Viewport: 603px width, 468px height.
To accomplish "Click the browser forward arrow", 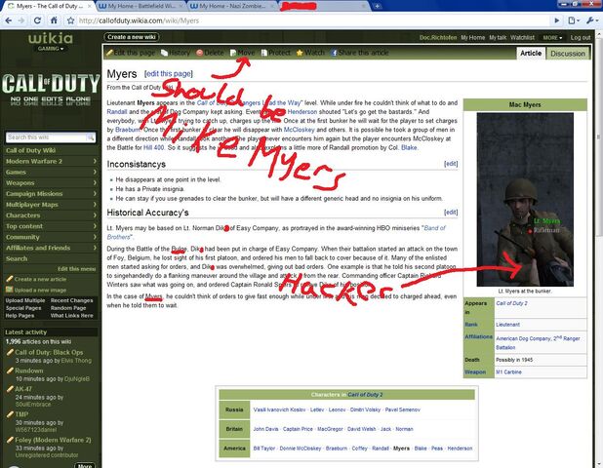I will tap(21, 20).
